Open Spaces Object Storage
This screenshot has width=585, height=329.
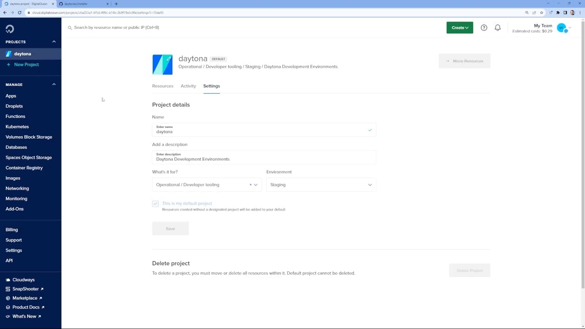pyautogui.click(x=29, y=158)
